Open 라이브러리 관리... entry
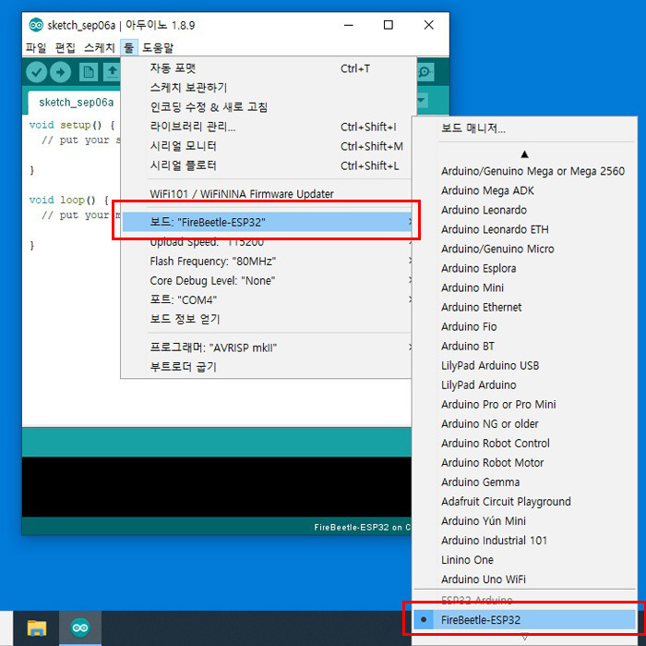 tap(267, 127)
